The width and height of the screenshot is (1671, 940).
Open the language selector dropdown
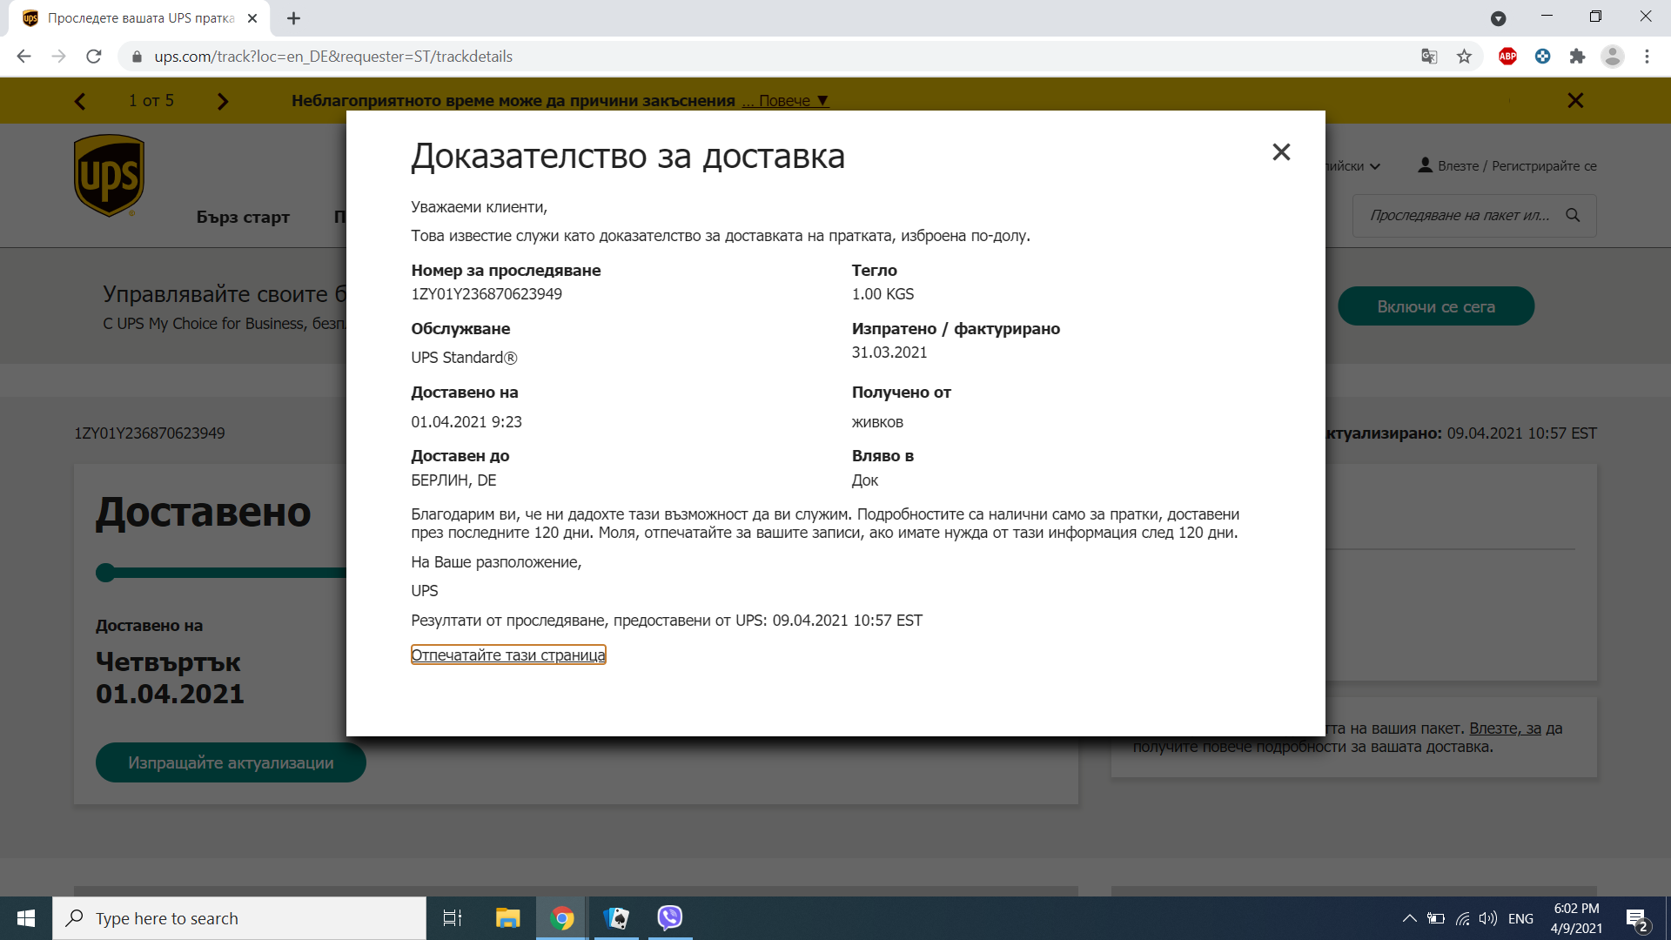(1354, 166)
